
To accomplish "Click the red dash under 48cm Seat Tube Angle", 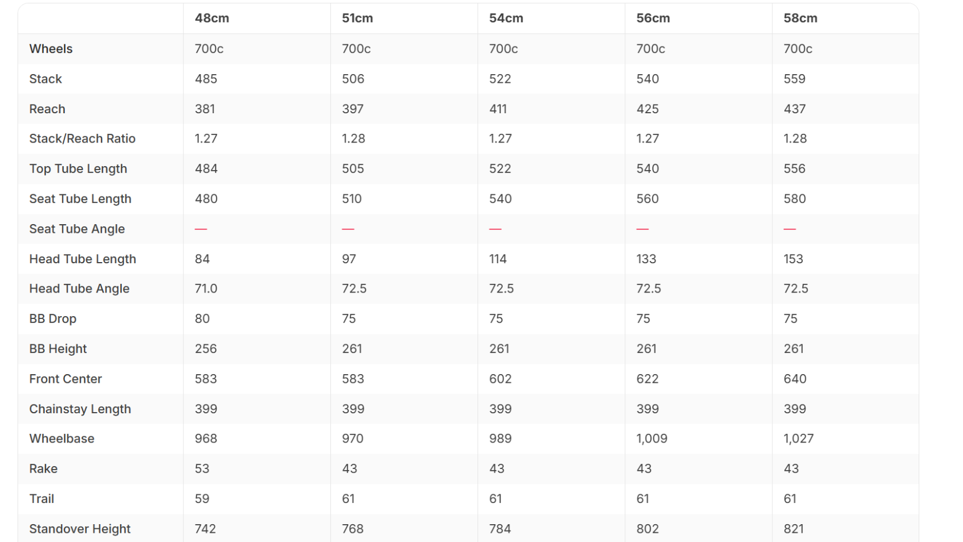I will (x=201, y=229).
